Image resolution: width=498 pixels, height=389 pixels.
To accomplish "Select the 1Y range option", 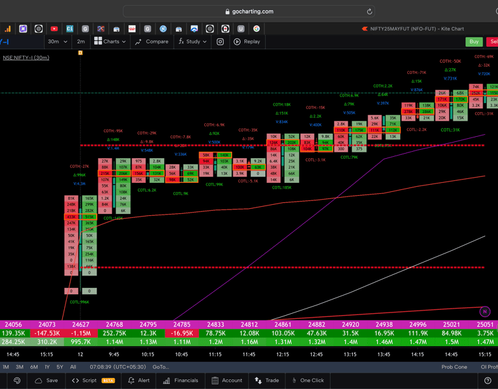I will pos(47,367).
